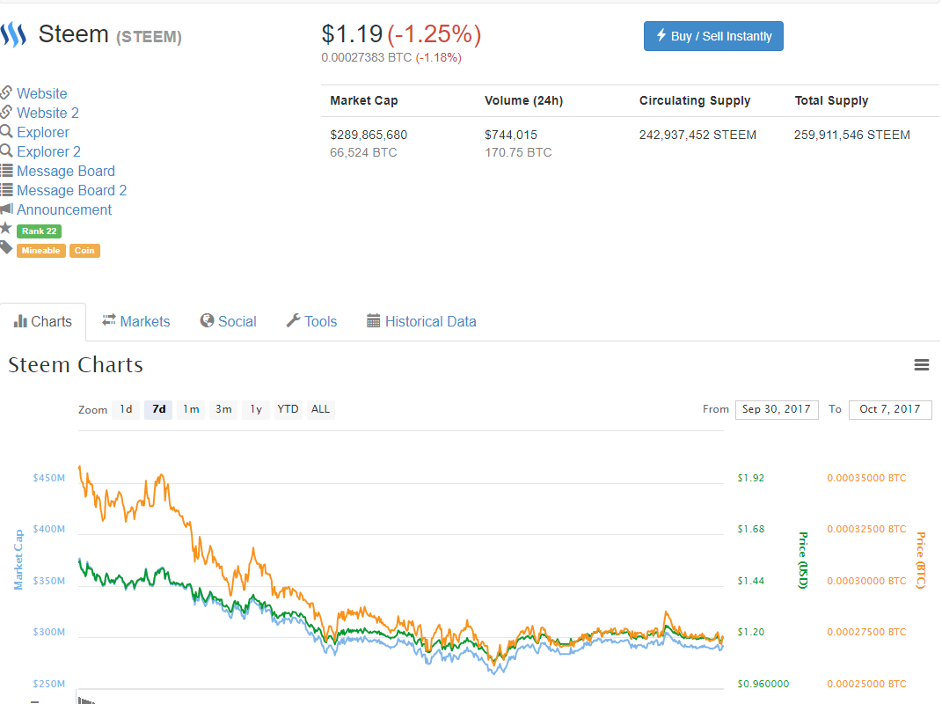The height and width of the screenshot is (704, 942).
Task: Click the magnifier icon beside Explorer
Action: pos(6,131)
